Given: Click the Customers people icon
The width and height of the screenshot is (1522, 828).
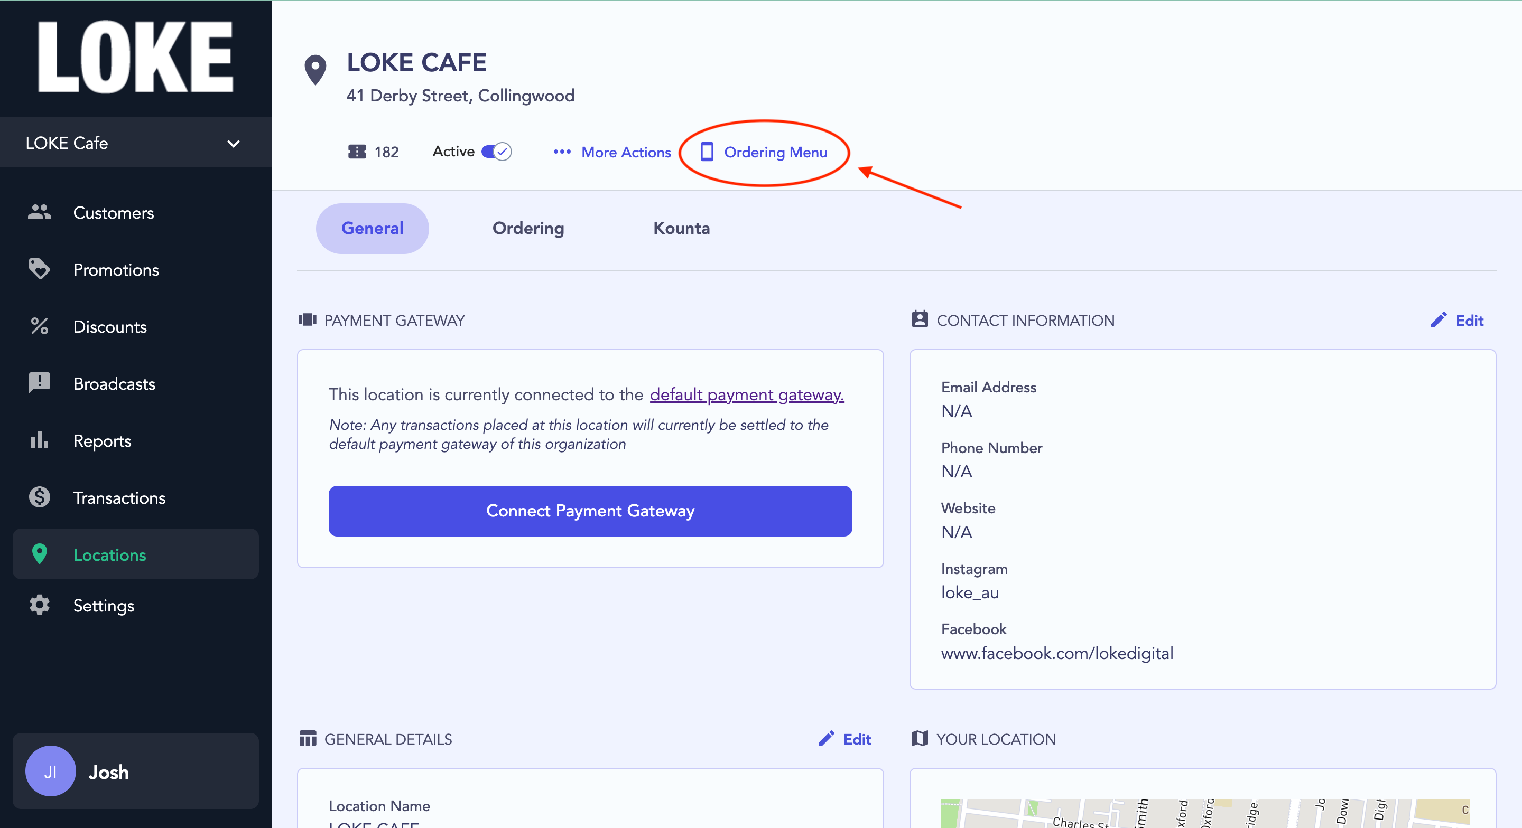Looking at the screenshot, I should pos(40,212).
